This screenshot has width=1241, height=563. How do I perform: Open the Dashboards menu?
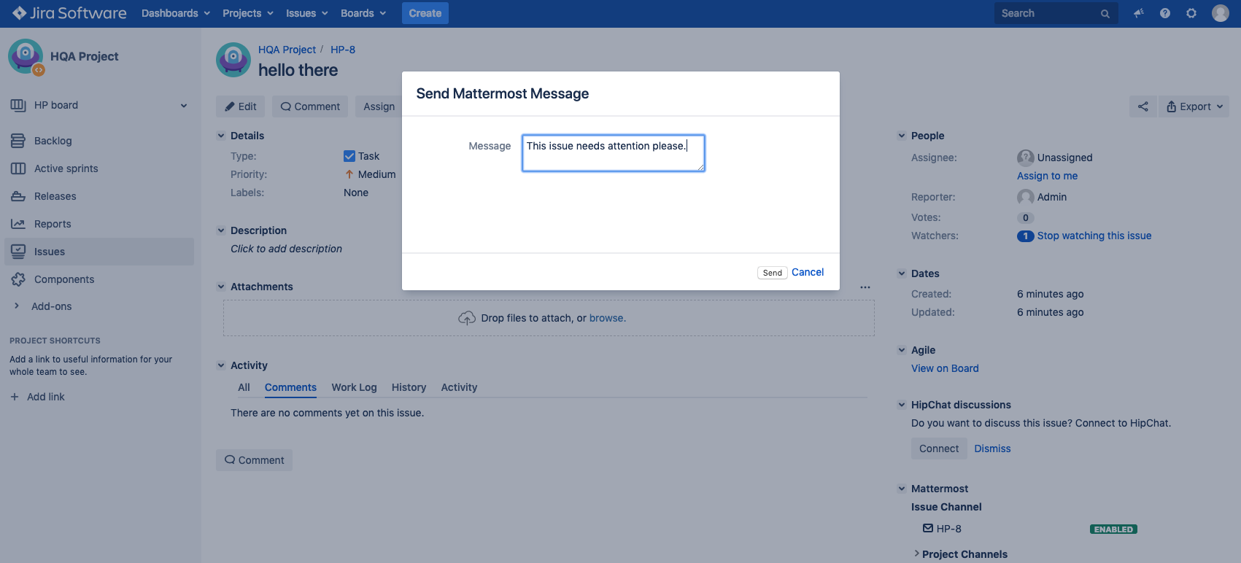point(176,13)
